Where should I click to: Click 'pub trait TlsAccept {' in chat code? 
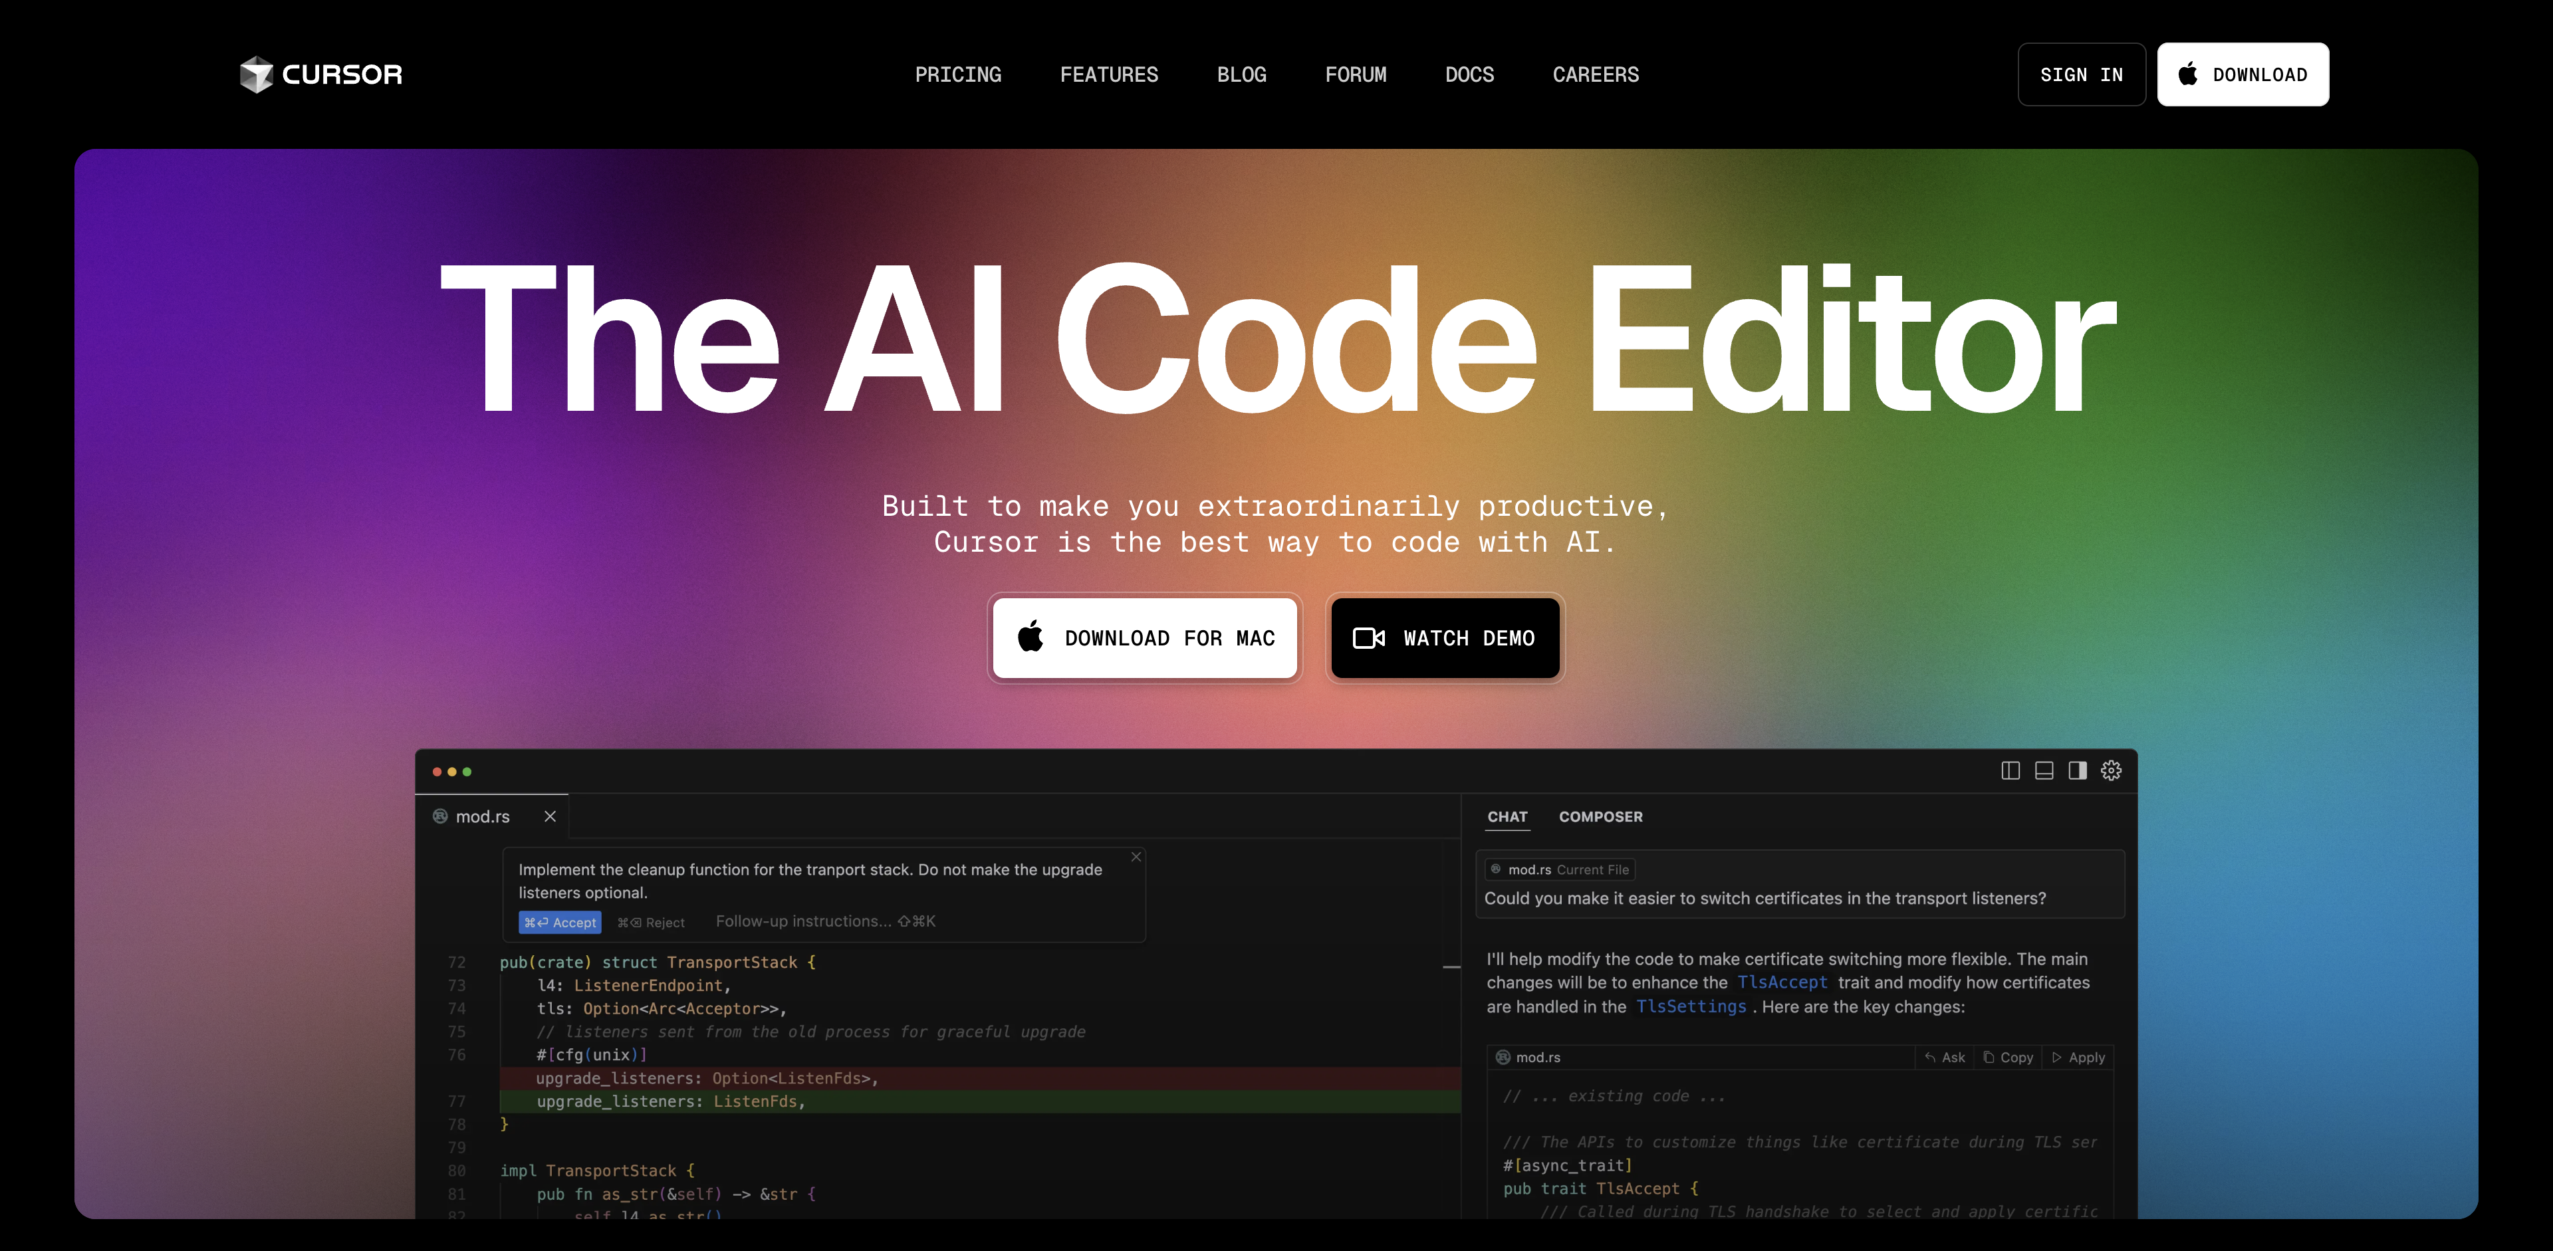pos(1600,1189)
